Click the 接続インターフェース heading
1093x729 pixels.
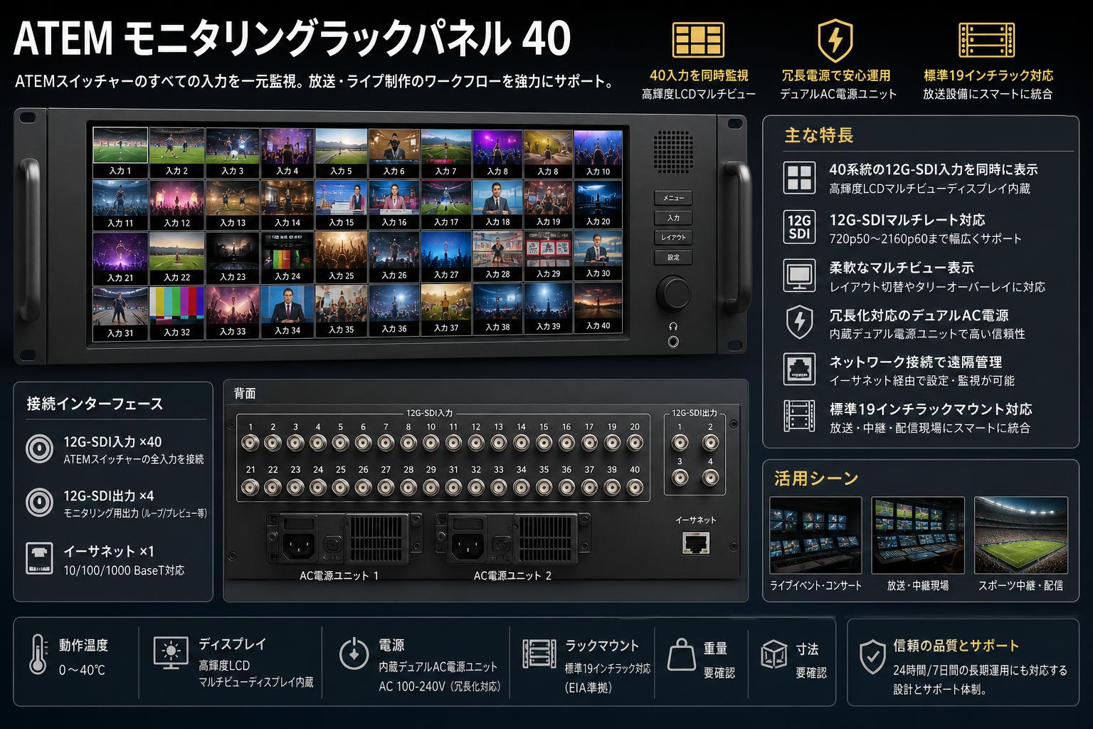click(x=95, y=404)
